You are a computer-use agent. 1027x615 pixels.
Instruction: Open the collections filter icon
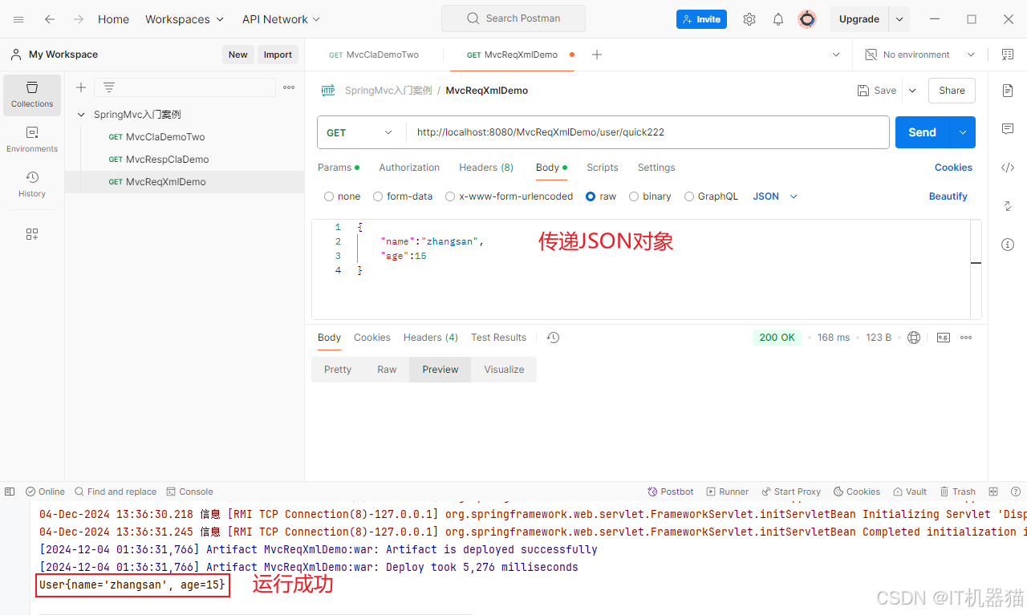pos(109,87)
